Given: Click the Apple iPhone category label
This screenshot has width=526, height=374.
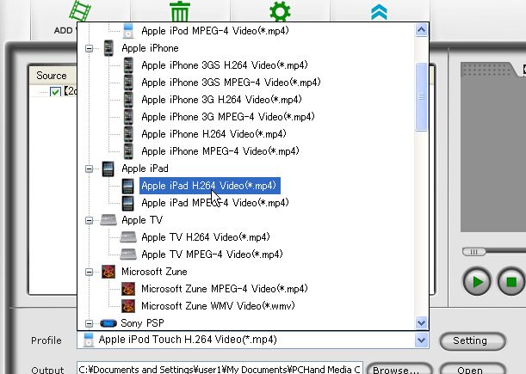Looking at the screenshot, I should [150, 48].
